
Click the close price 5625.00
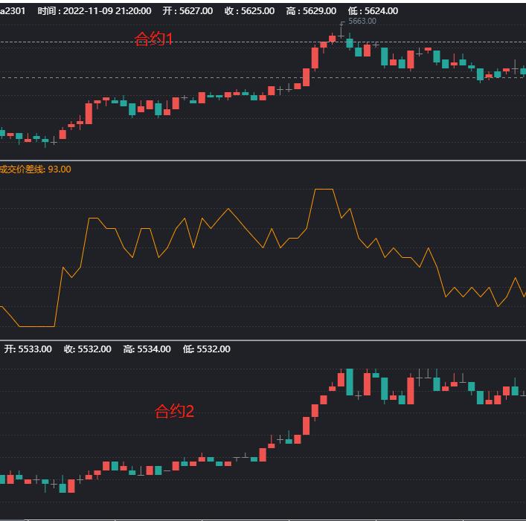point(257,11)
